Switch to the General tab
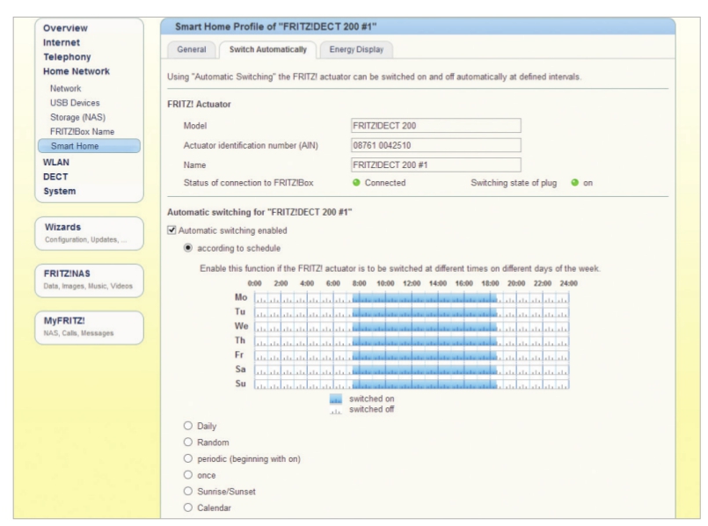Image resolution: width=708 pixels, height=526 pixels. (192, 49)
